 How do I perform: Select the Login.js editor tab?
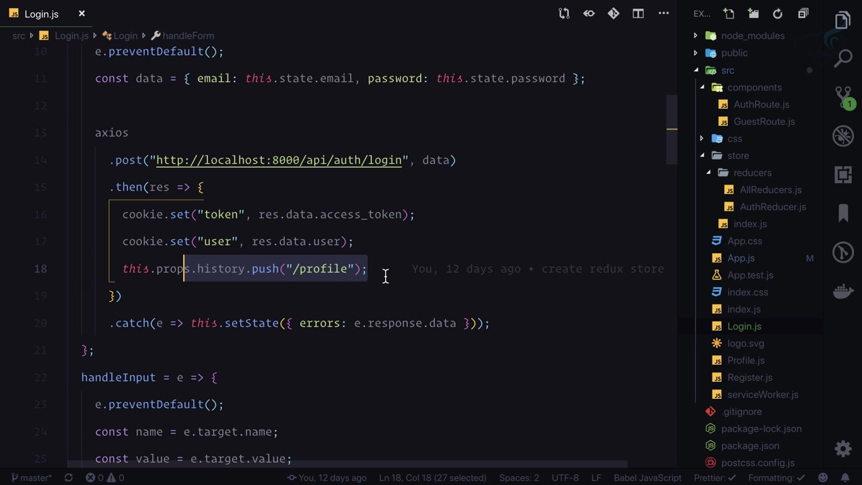tap(41, 13)
